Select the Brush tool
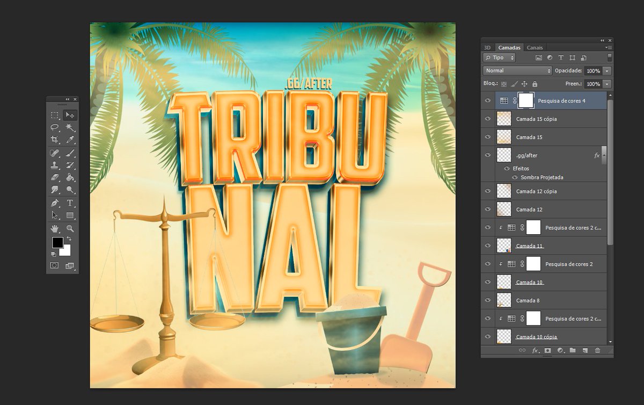Viewport: 644px width, 405px height. coord(70,153)
